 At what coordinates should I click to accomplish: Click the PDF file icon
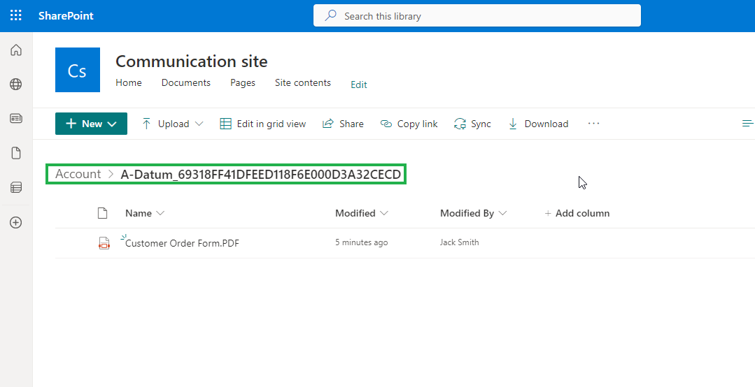pos(104,243)
